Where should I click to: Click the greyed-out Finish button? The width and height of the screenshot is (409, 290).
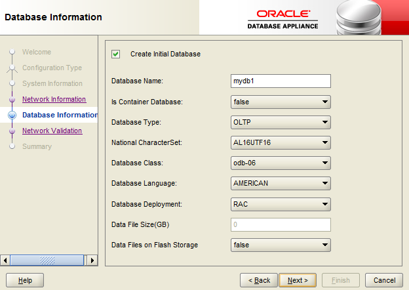(x=341, y=280)
